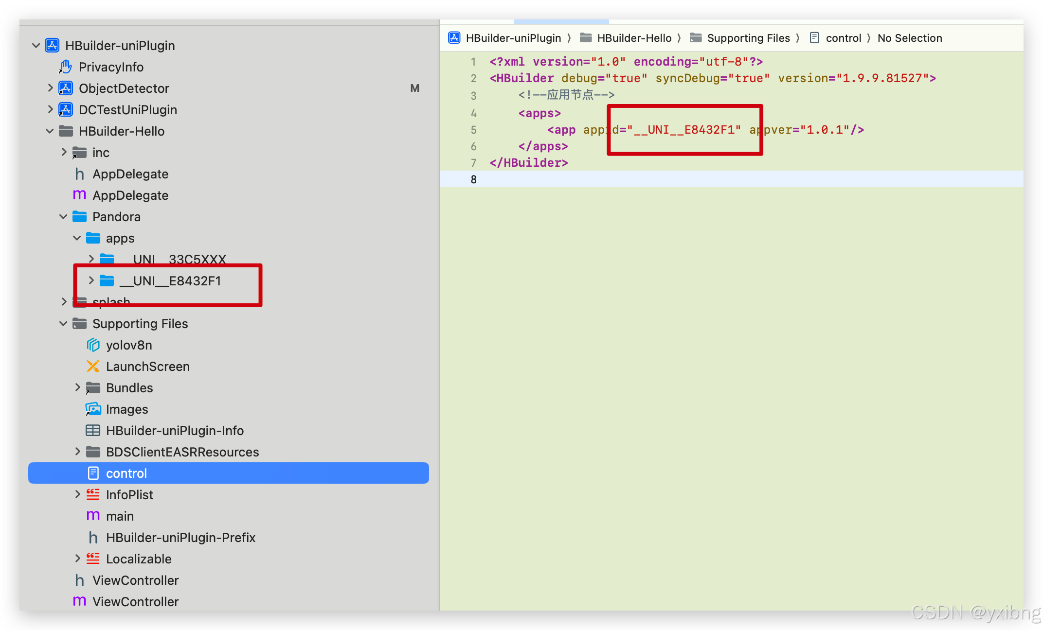The height and width of the screenshot is (630, 1043).
Task: Expand the Bundles folder
Action: pos(77,387)
